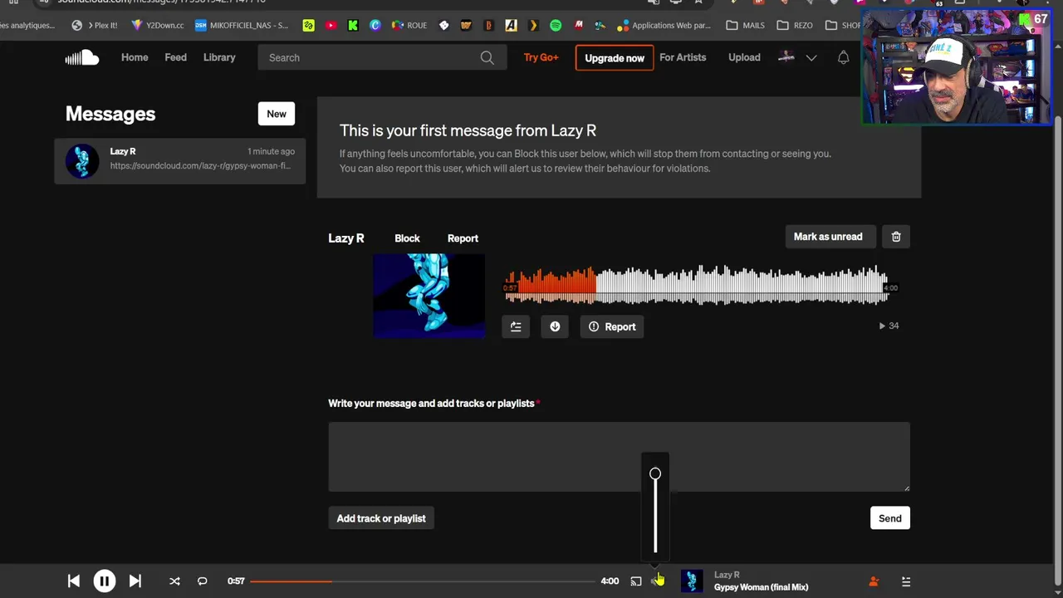Open the next-up queue list
Viewport: 1063px width, 598px height.
pyautogui.click(x=906, y=581)
